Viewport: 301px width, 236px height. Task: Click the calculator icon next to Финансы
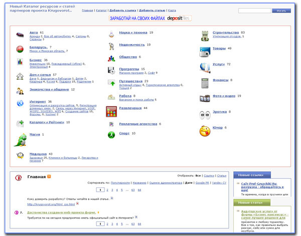(x=205, y=82)
